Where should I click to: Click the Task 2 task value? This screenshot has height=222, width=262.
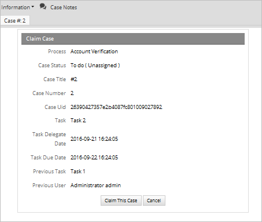point(78,121)
